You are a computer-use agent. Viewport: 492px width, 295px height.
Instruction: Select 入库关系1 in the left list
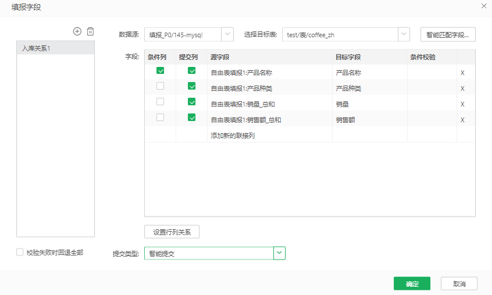coord(55,48)
